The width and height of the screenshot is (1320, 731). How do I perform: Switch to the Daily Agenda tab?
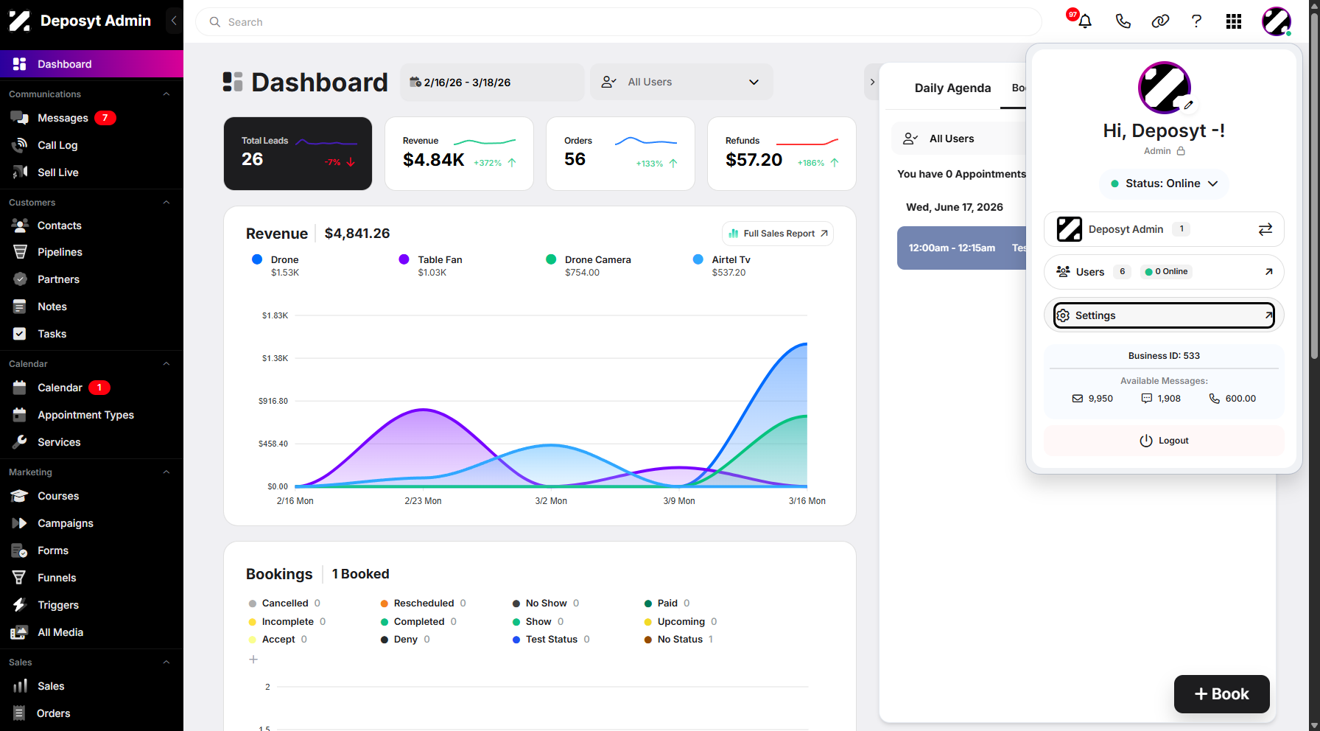click(x=952, y=88)
